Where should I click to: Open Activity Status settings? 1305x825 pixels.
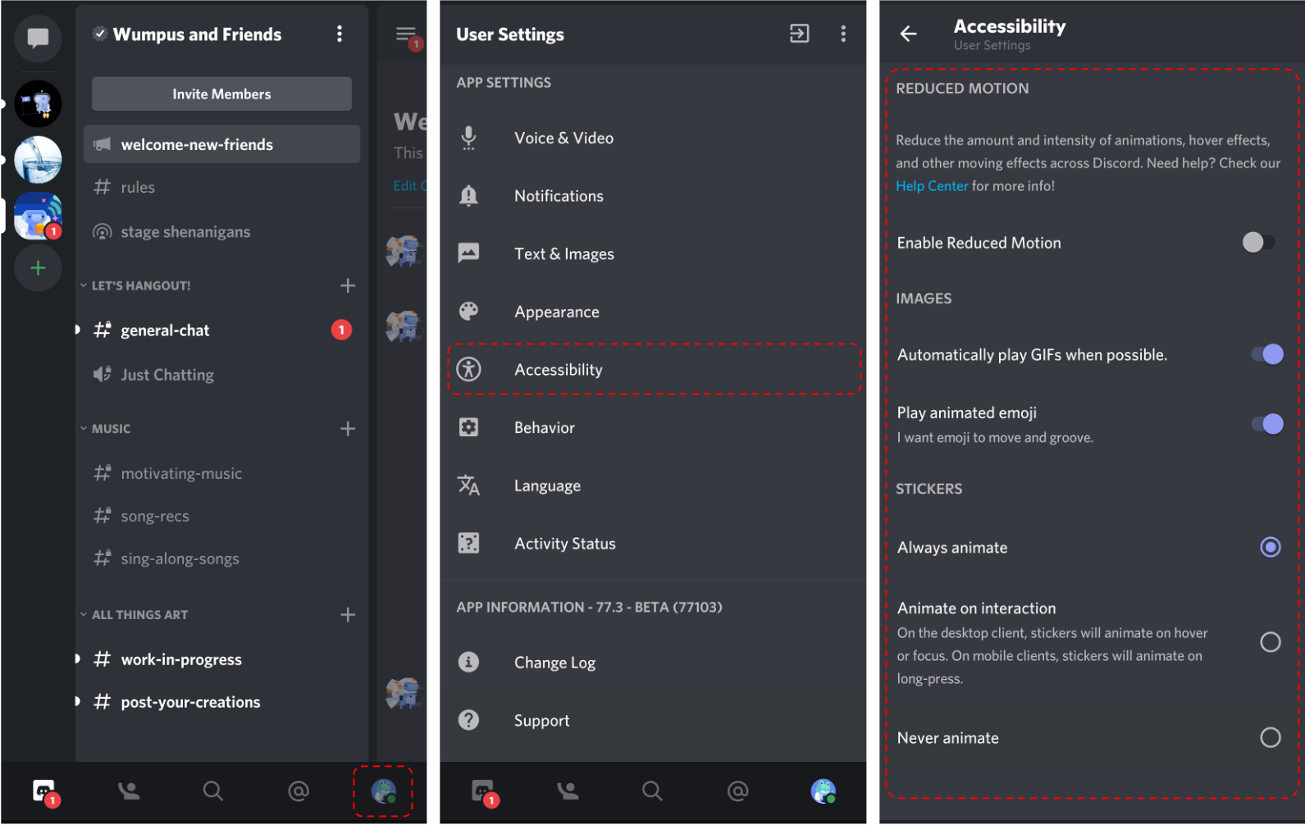click(653, 544)
